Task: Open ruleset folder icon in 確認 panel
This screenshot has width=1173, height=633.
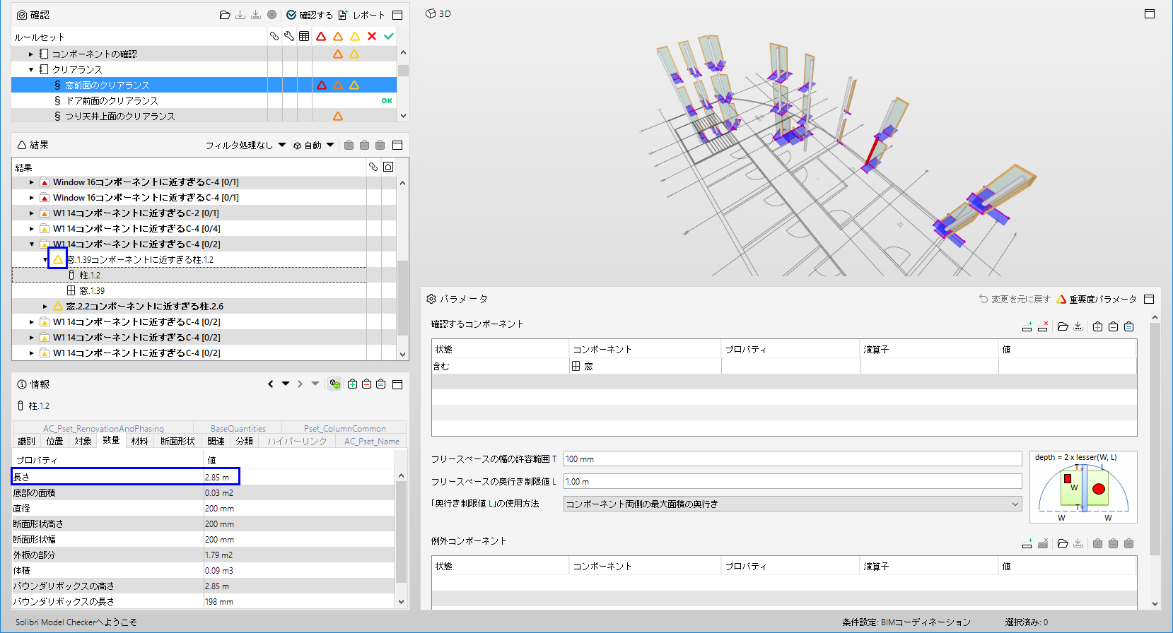Action: [225, 15]
